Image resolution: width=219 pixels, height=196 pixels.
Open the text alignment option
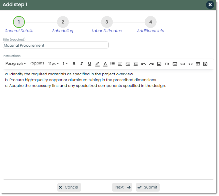120,64
